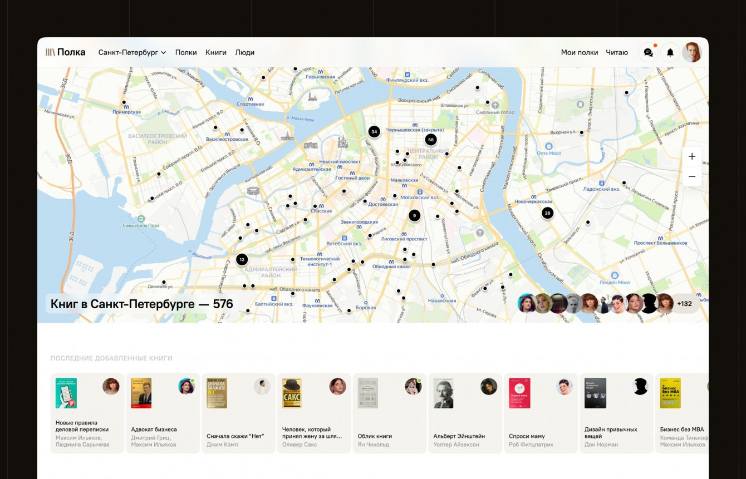Image resolution: width=746 pixels, height=479 pixels.
Task: Click the Технологический институт-1 metro label
Action: click(320, 261)
